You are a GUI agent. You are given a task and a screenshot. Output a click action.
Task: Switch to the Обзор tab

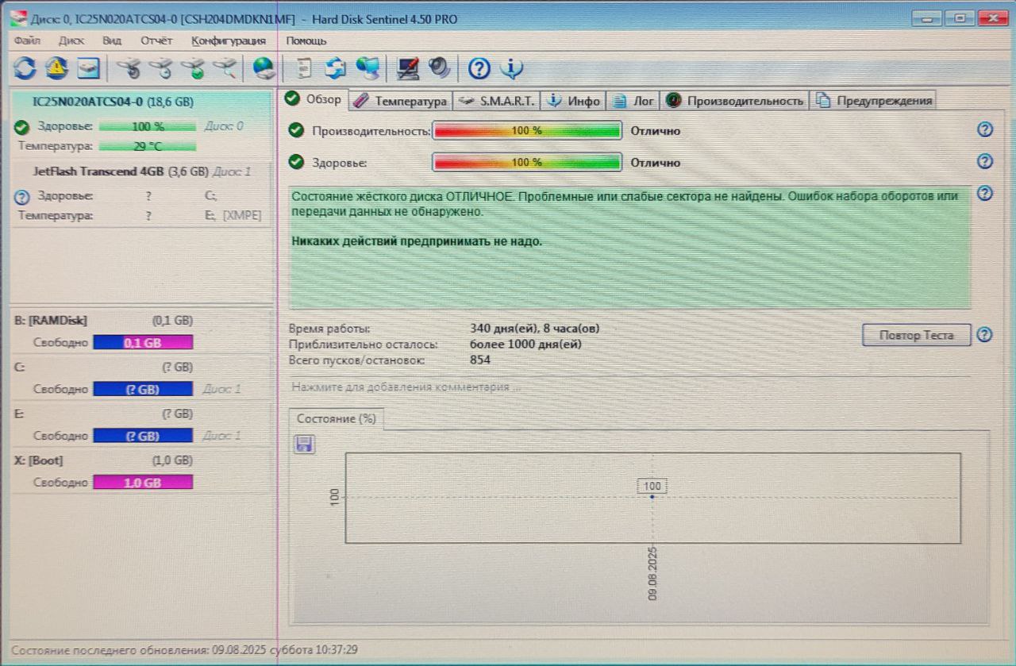click(314, 99)
